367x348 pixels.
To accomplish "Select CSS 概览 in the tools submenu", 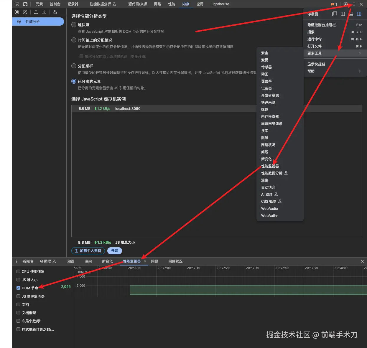I will 280,202.
